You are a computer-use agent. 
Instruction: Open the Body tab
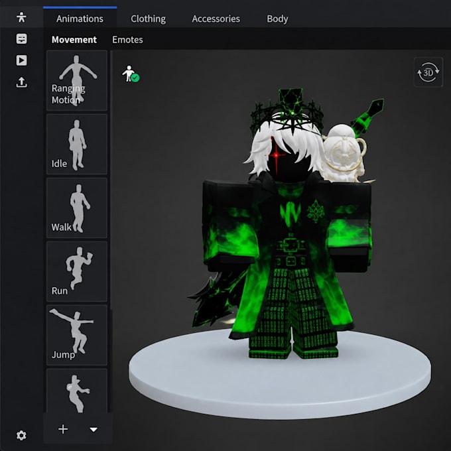(x=277, y=19)
